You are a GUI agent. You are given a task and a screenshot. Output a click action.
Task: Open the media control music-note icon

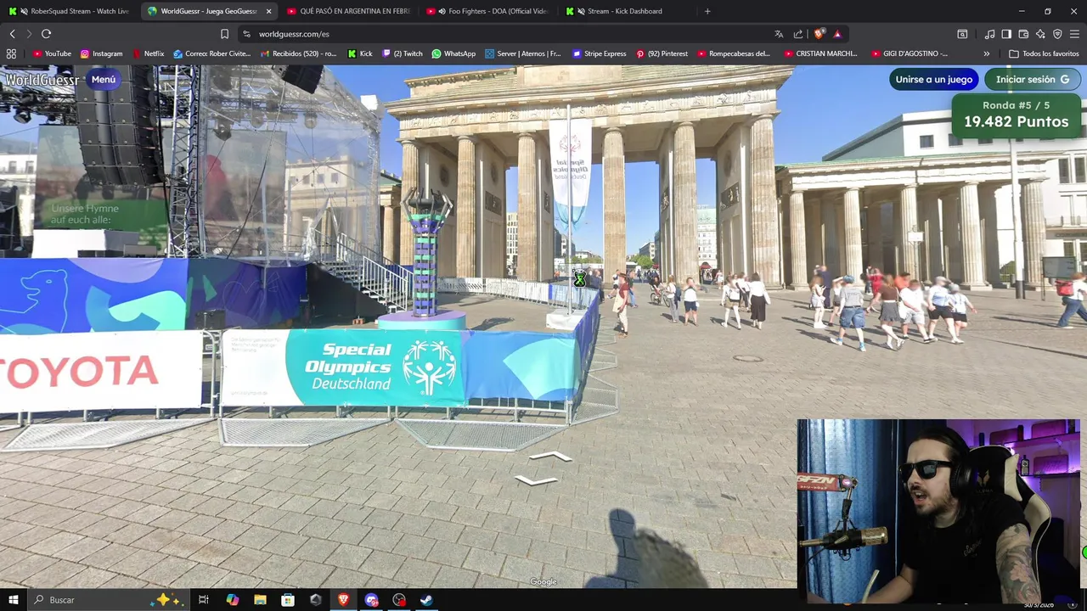pyautogui.click(x=989, y=34)
